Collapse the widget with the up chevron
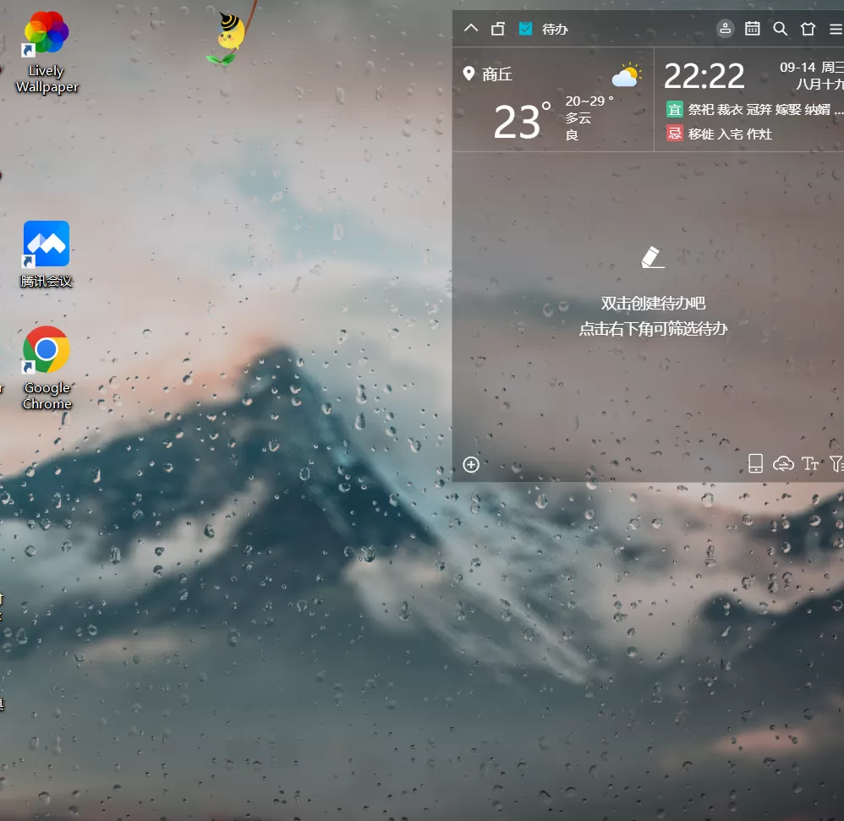 click(471, 29)
